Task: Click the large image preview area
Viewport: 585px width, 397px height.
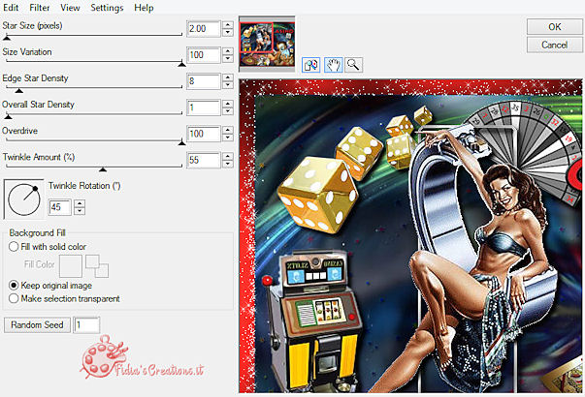Action: click(x=410, y=235)
